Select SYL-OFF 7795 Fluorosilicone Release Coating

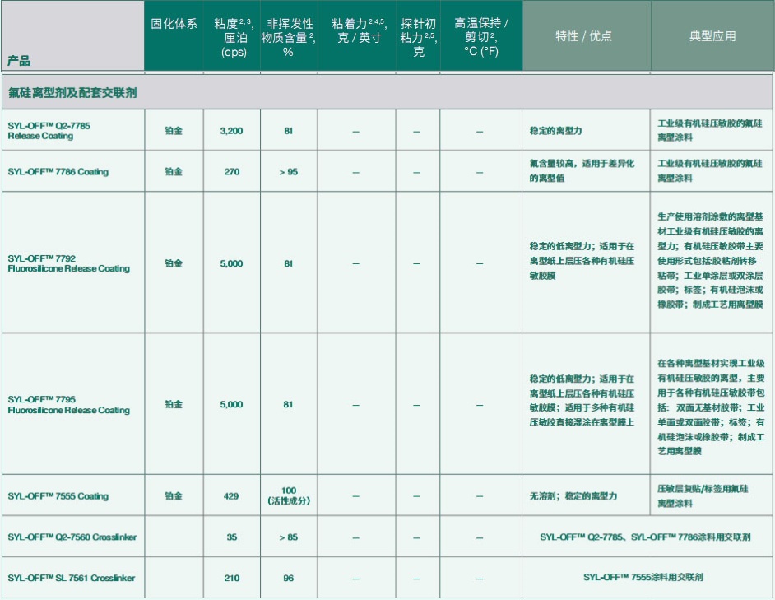69,405
